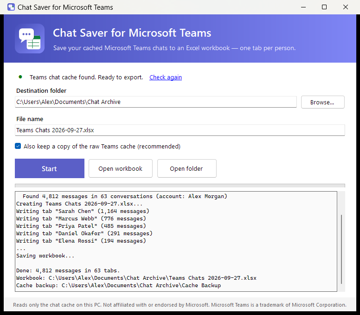Click the Cache backup path log line

click(x=118, y=285)
